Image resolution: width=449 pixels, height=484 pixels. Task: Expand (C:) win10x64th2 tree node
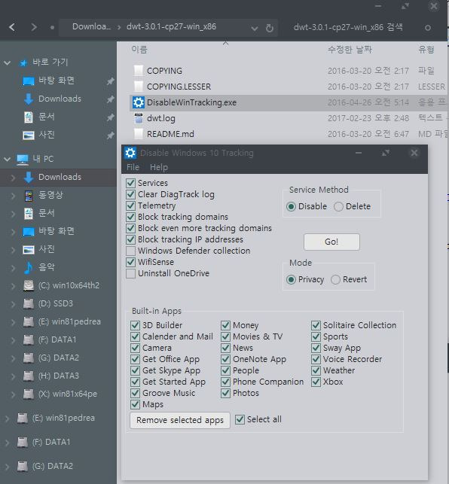point(13,286)
